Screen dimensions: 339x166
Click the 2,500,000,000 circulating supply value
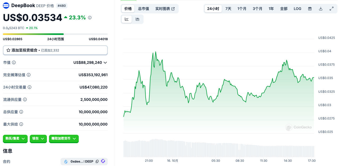(94, 100)
